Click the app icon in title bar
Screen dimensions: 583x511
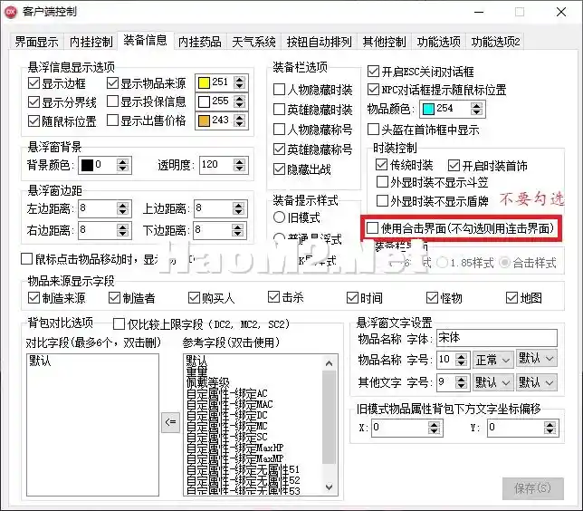11,12
